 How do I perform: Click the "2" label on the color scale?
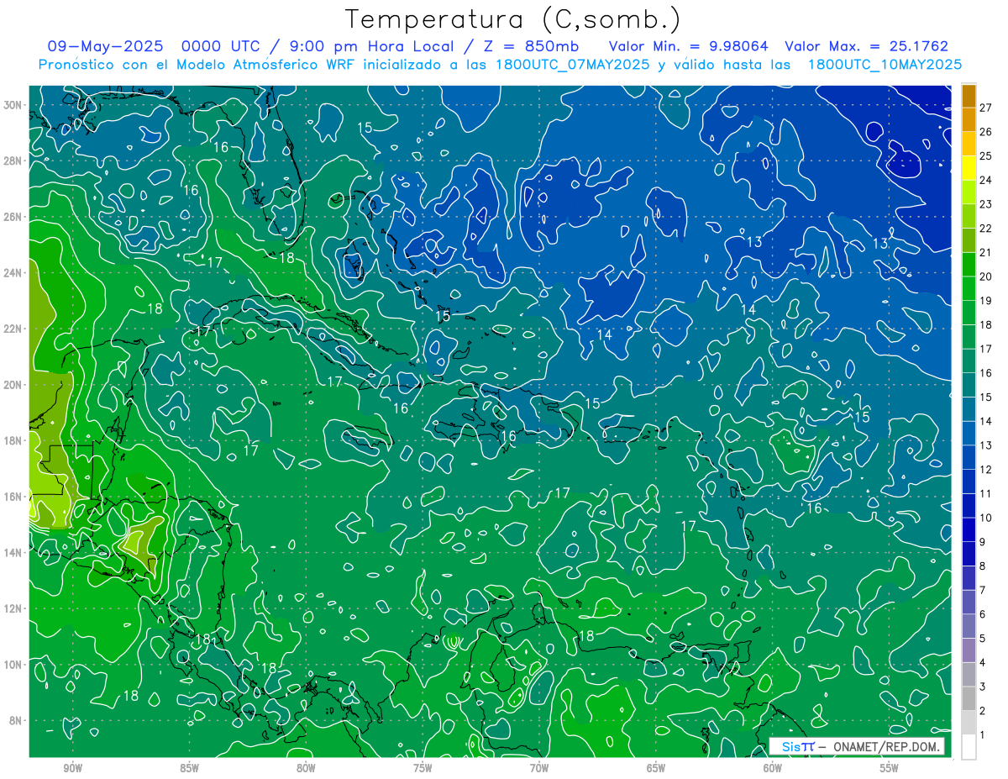pos(983,711)
